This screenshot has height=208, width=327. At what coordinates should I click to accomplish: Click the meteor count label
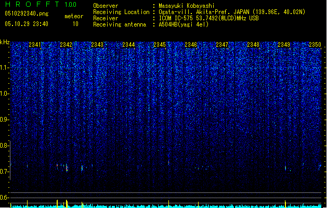click(x=74, y=16)
